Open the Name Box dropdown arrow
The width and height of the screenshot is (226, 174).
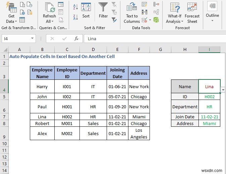33,39
